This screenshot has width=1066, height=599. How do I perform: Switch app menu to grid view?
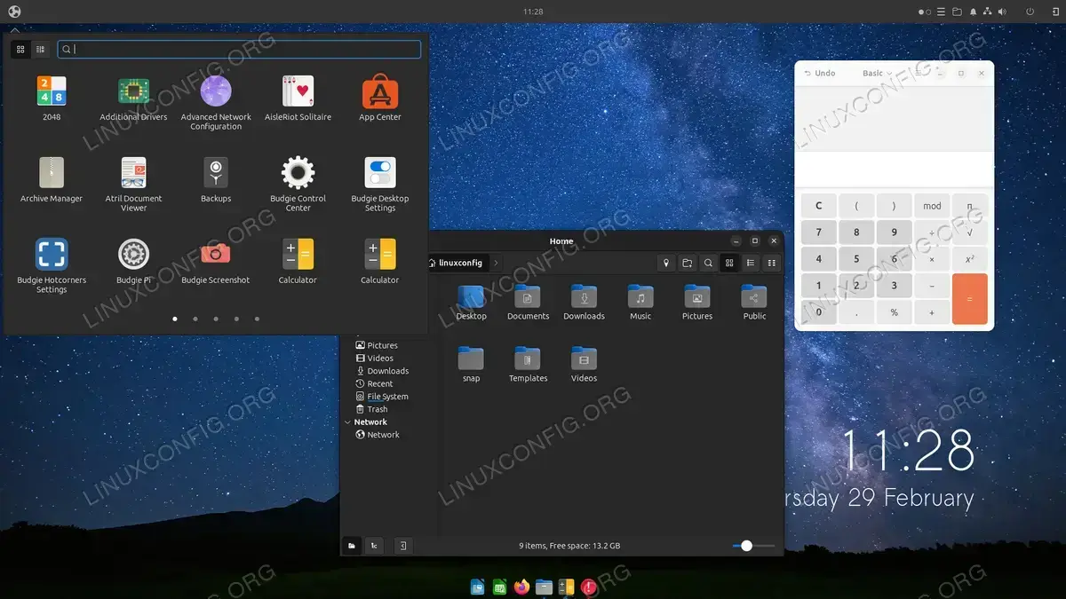tap(20, 50)
